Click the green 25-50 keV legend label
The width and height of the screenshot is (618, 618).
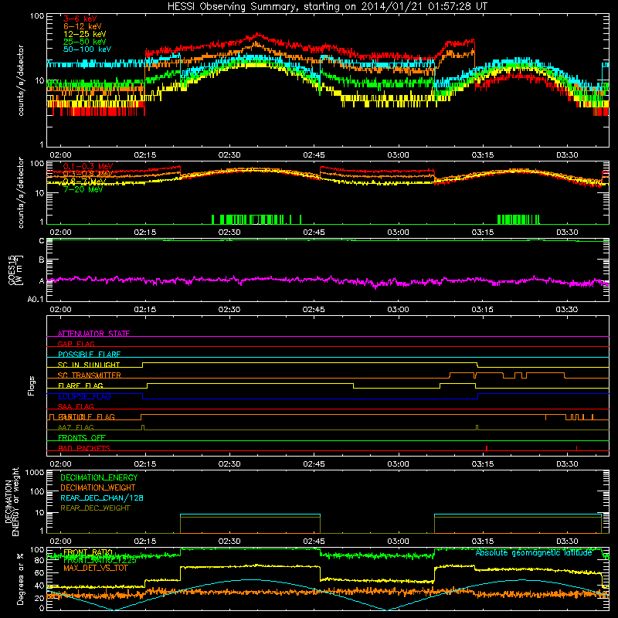pos(85,42)
